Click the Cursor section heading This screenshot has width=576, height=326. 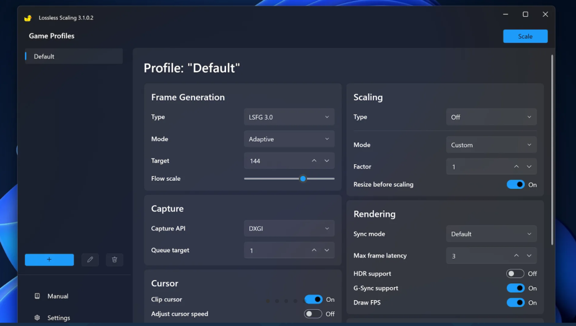(165, 283)
